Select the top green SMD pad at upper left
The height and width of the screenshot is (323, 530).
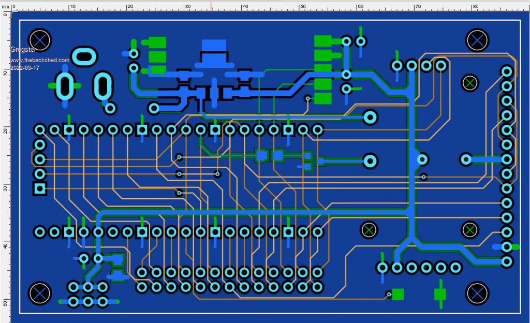tap(157, 42)
